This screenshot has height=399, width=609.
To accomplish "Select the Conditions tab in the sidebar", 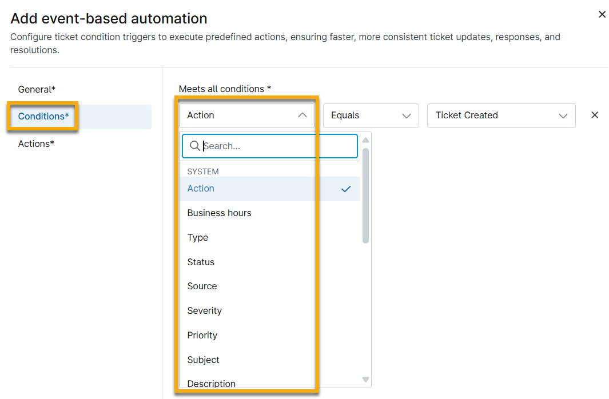I will click(x=42, y=116).
